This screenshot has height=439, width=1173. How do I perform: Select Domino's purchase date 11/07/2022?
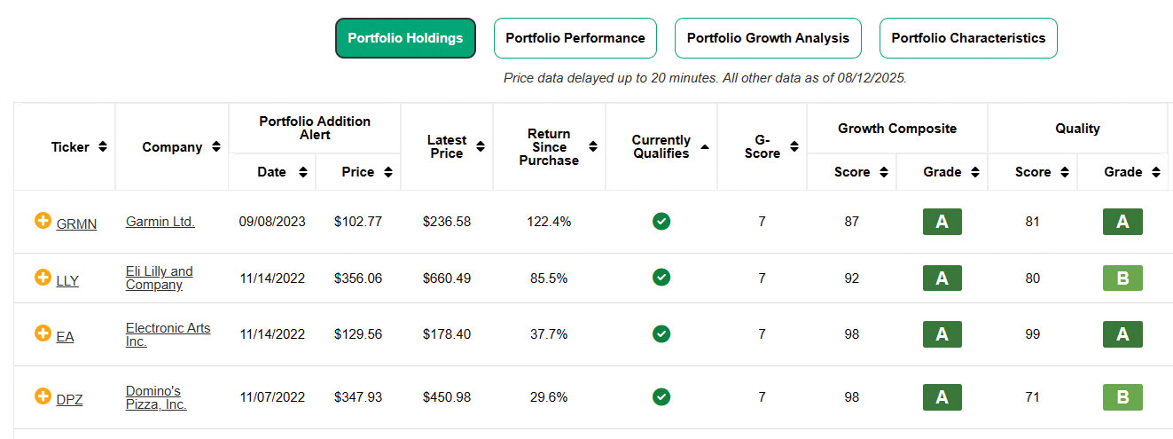coord(272,397)
